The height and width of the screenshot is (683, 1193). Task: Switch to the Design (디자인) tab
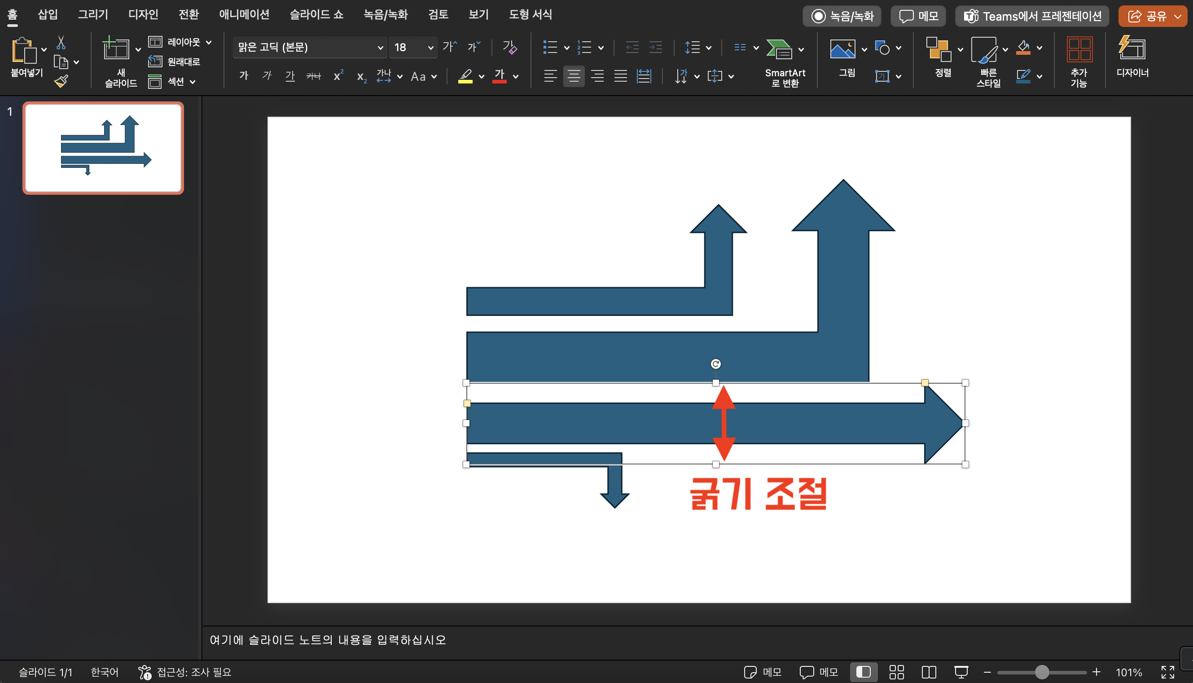tap(143, 14)
